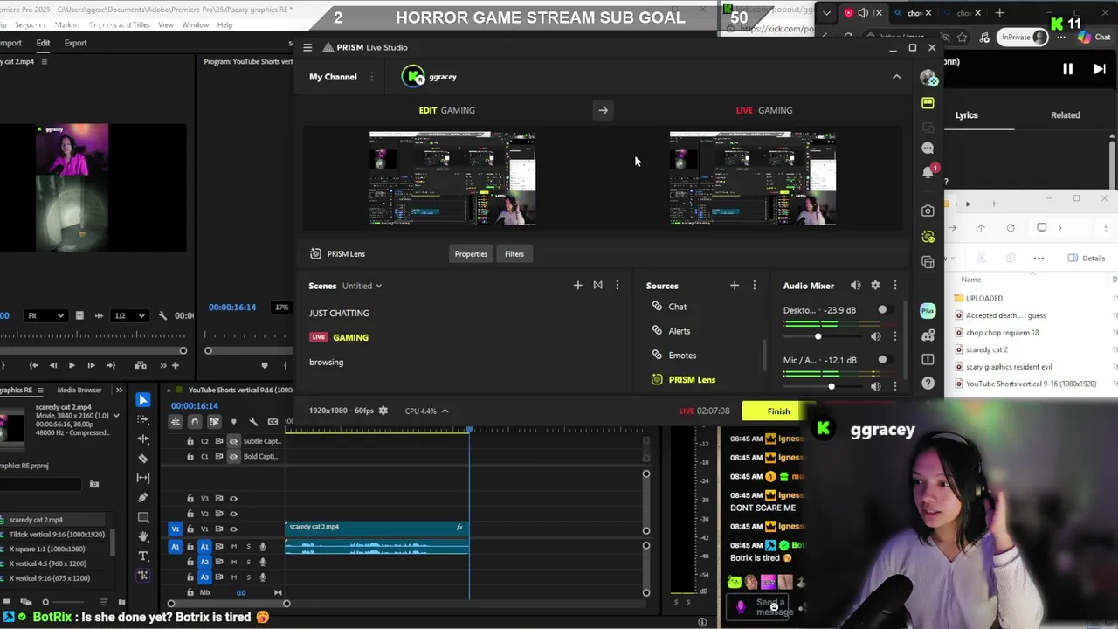
Task: Open Desktop audio three-dot options
Action: (x=894, y=336)
